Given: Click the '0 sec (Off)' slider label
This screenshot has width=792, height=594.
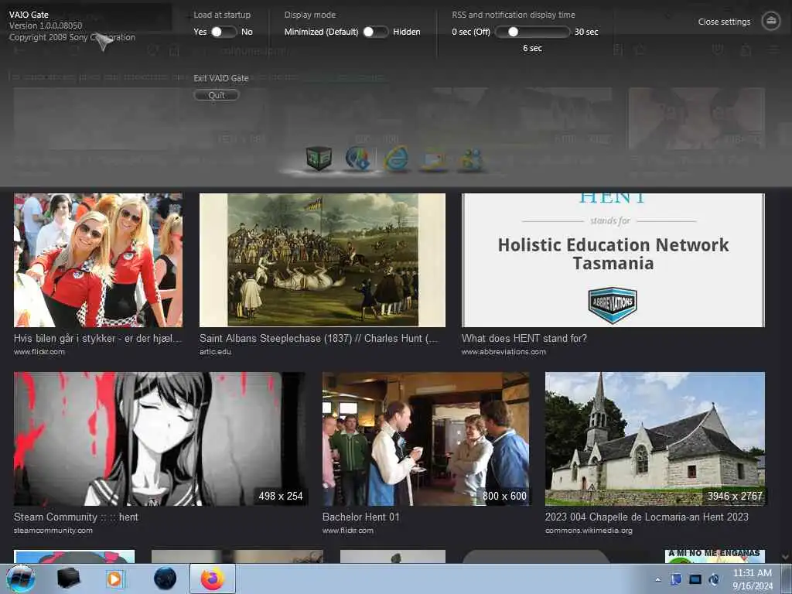Looking at the screenshot, I should click(471, 32).
